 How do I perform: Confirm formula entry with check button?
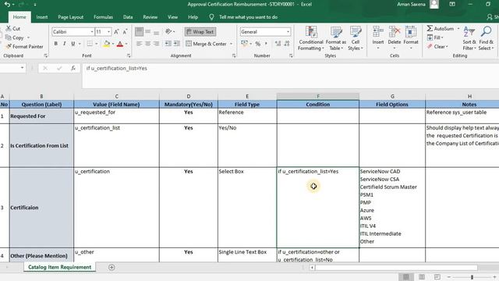tap(59, 68)
